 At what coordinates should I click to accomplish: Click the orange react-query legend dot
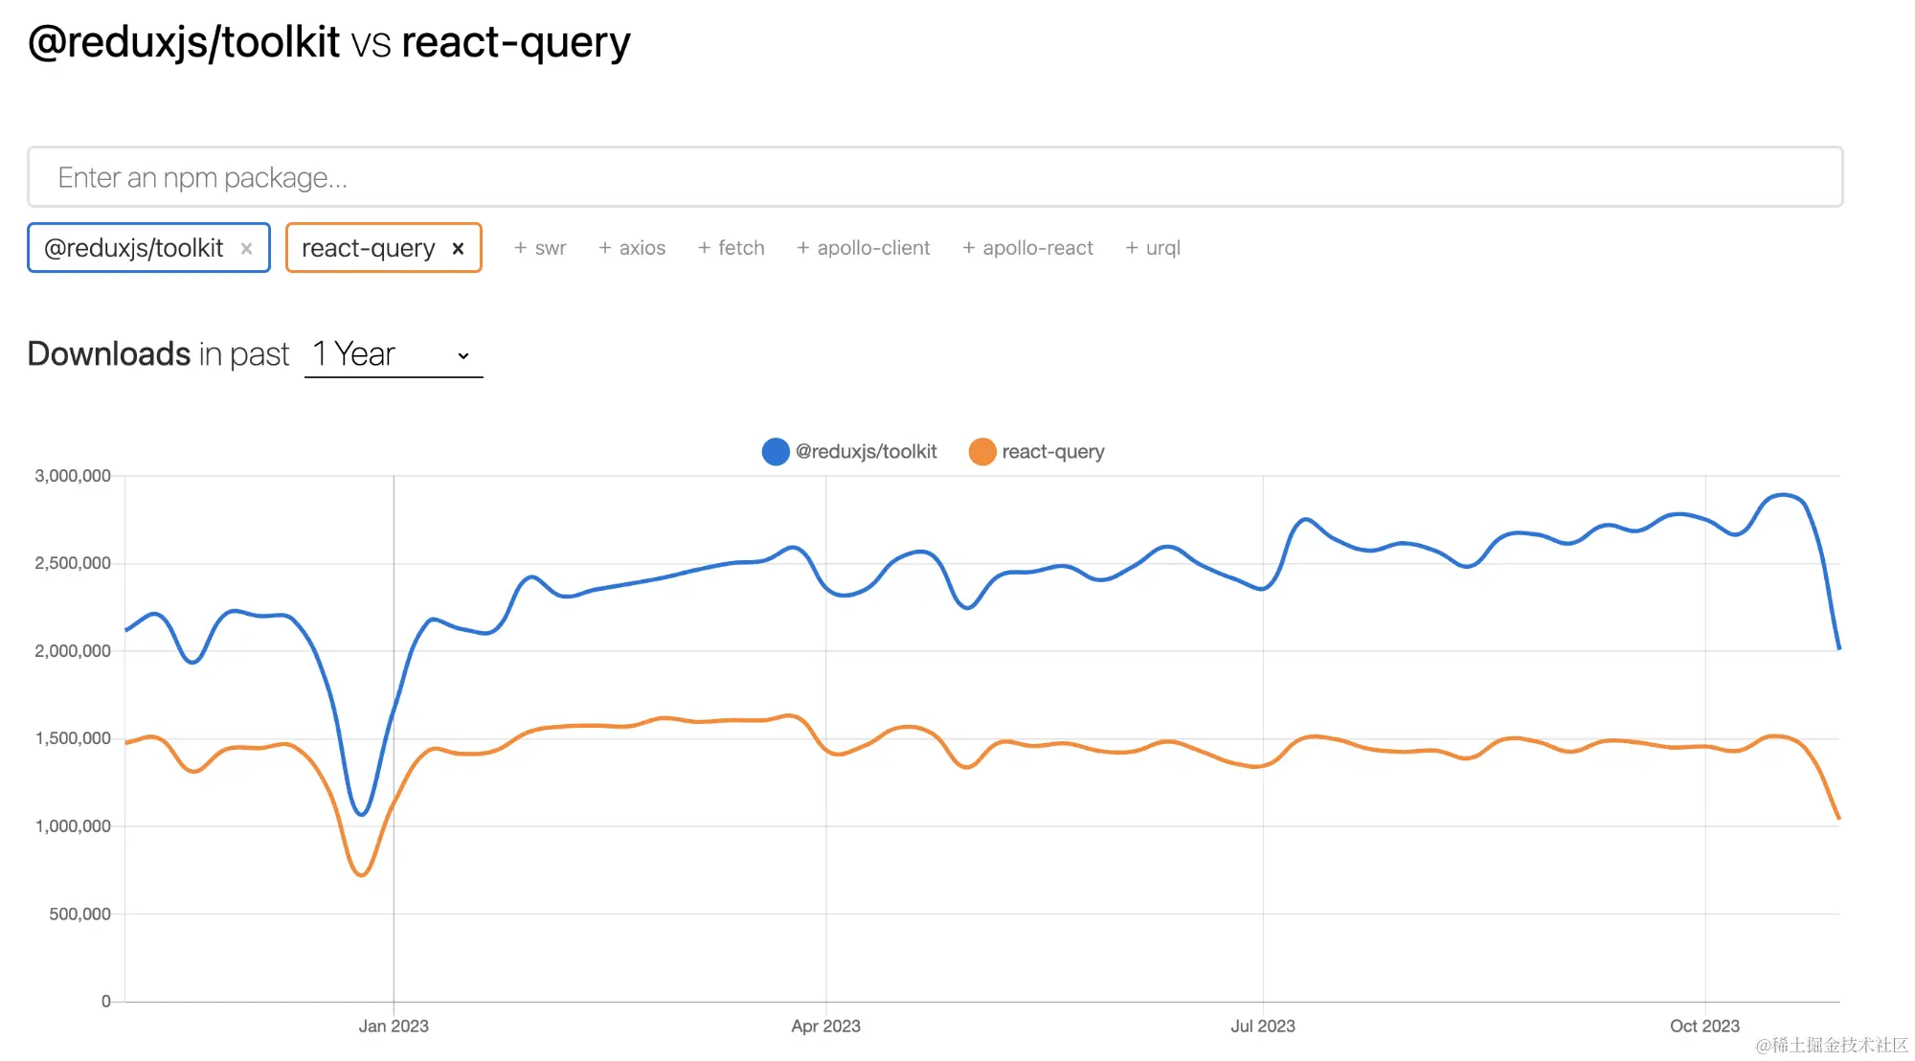click(x=982, y=451)
